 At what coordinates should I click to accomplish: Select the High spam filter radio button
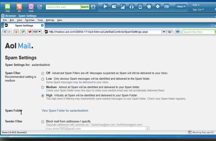click(x=43, y=96)
